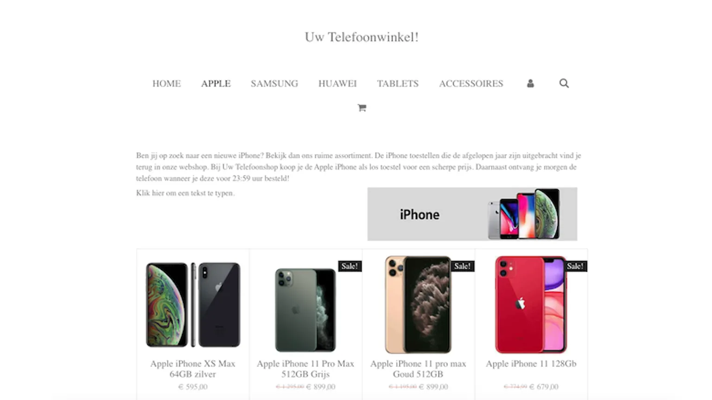Click Sale badge on iPhone 11 pro max Goud
The width and height of the screenshot is (712, 400).
pos(463,266)
